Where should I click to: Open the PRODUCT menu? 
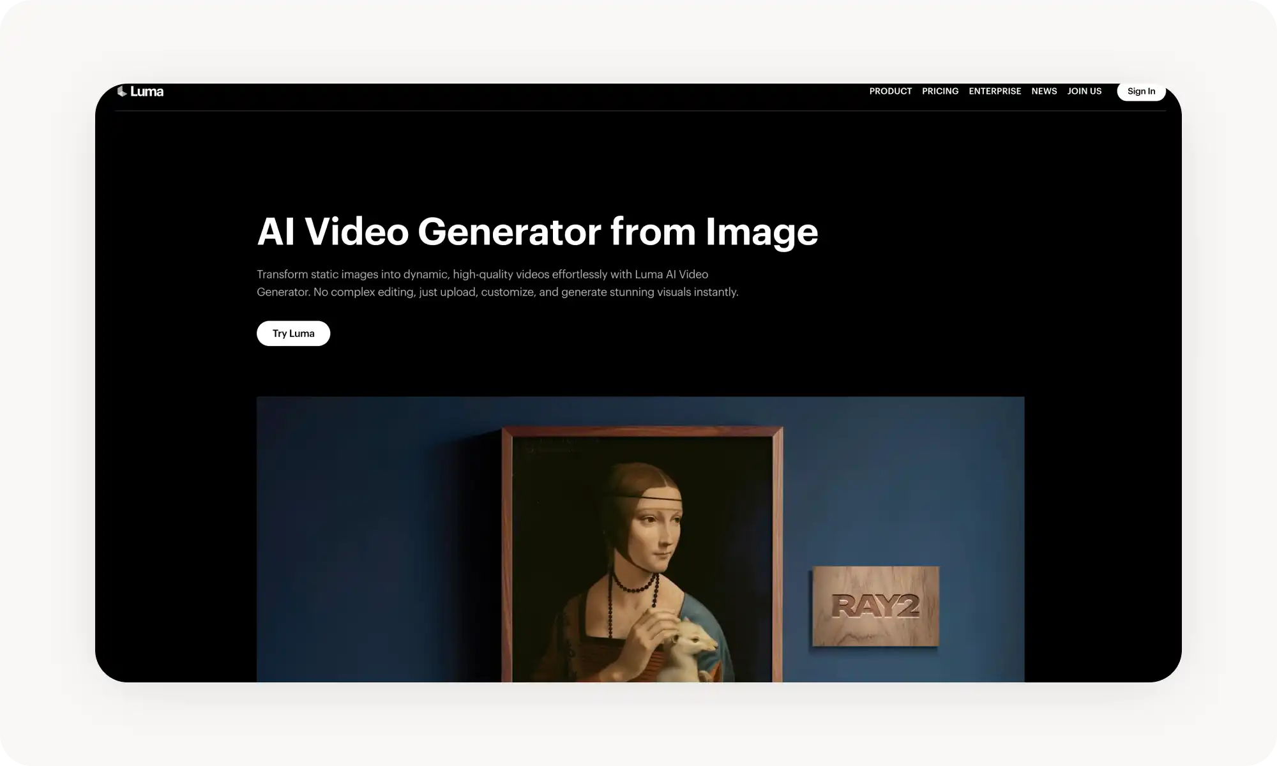click(890, 91)
